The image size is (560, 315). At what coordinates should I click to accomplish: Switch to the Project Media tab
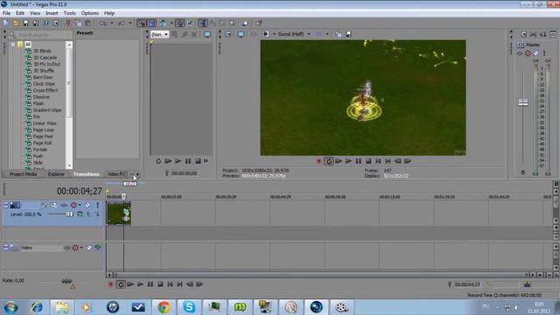24,174
